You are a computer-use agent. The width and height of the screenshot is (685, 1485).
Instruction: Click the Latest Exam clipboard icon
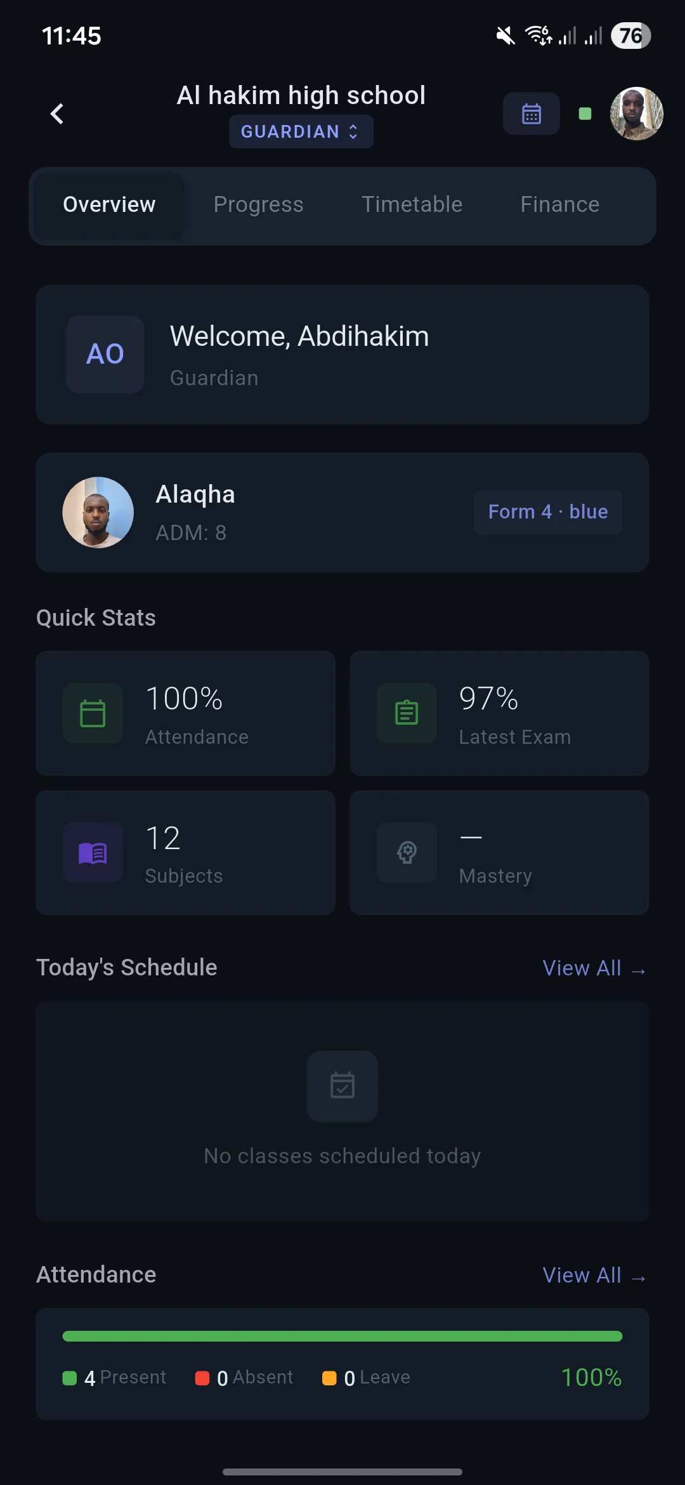tap(406, 713)
